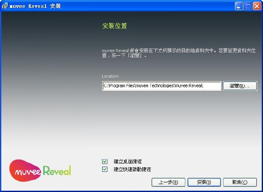The width and height of the screenshot is (263, 192).
Task: Toggle the 建立桌面捷徑 checkbox
Action: click(105, 161)
